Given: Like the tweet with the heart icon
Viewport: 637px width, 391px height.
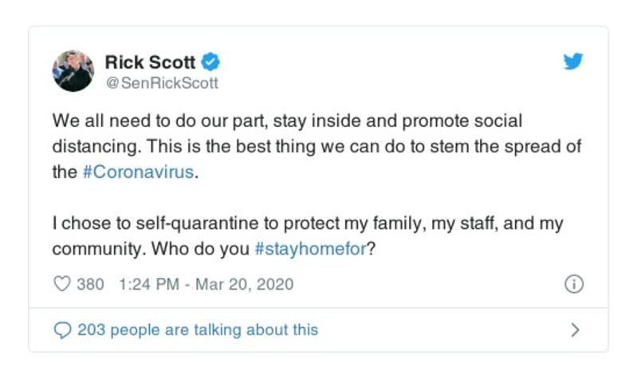Looking at the screenshot, I should (x=62, y=284).
